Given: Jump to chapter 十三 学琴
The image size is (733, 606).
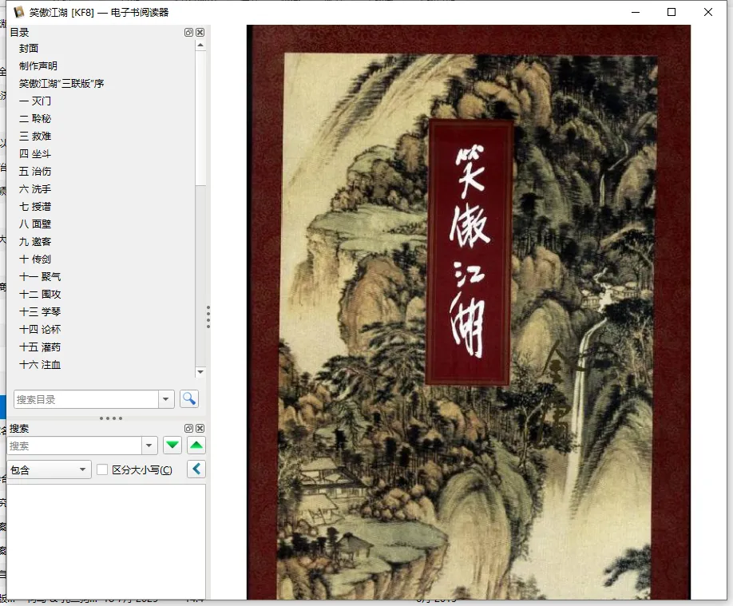Looking at the screenshot, I should 40,311.
